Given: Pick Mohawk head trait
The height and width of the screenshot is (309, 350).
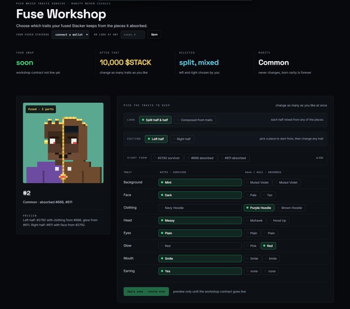Looking at the screenshot, I should click(255, 221).
